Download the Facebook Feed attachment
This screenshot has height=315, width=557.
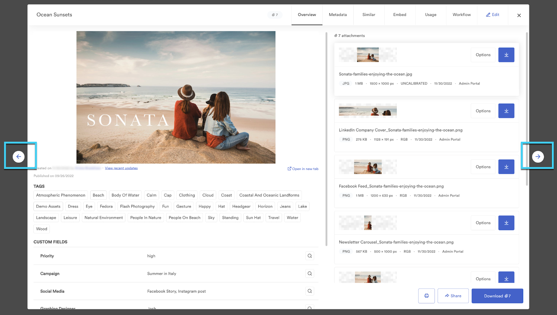pos(506,167)
